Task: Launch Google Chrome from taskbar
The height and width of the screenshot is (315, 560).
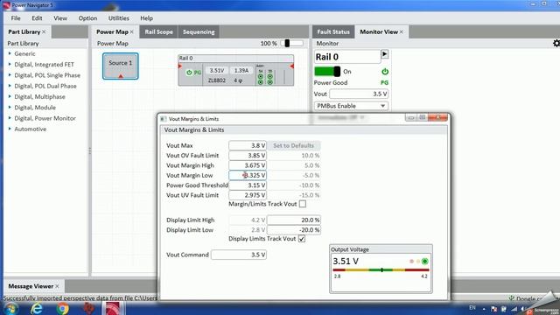Action: [62, 308]
